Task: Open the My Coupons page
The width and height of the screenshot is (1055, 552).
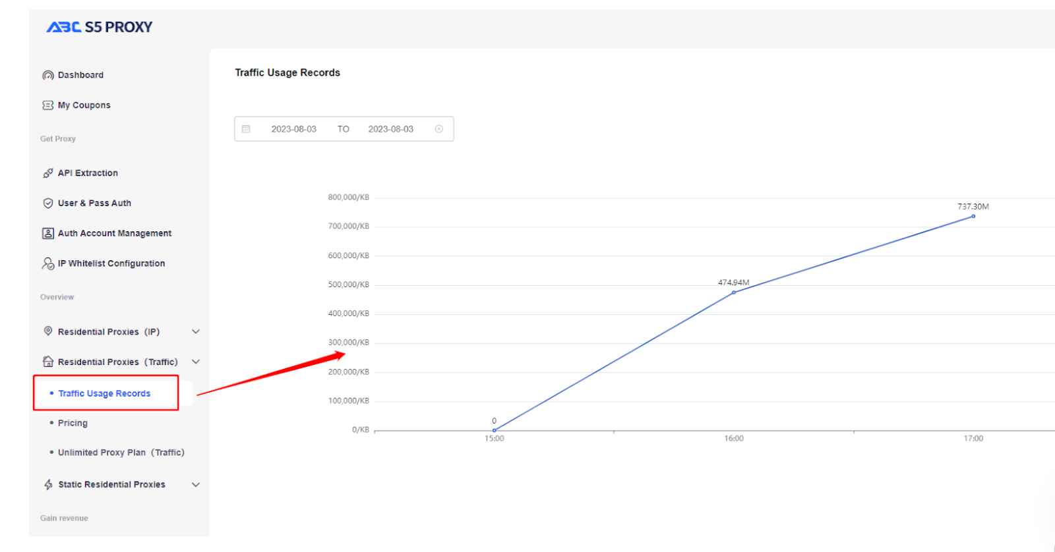Action: tap(84, 105)
